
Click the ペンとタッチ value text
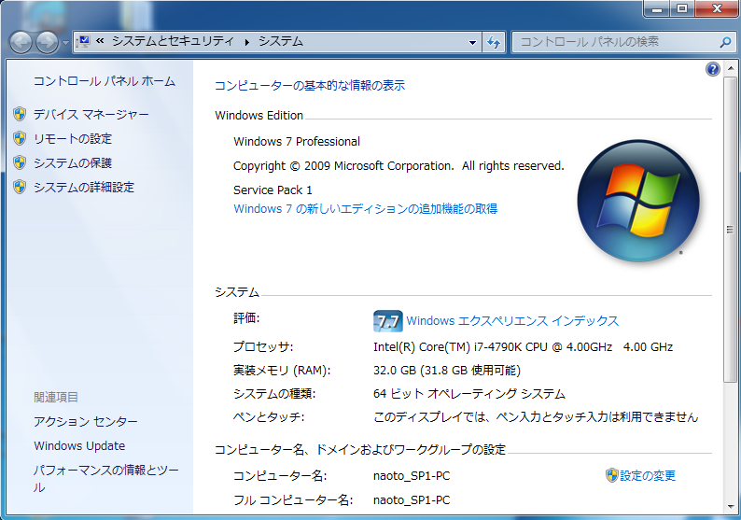click(x=536, y=417)
